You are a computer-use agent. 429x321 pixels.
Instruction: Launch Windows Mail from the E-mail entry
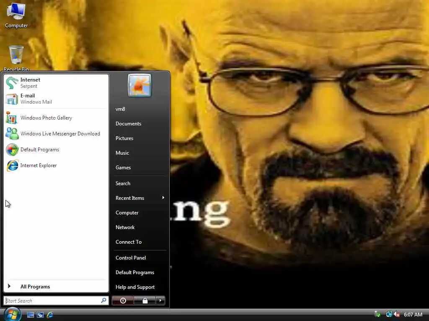[56, 99]
